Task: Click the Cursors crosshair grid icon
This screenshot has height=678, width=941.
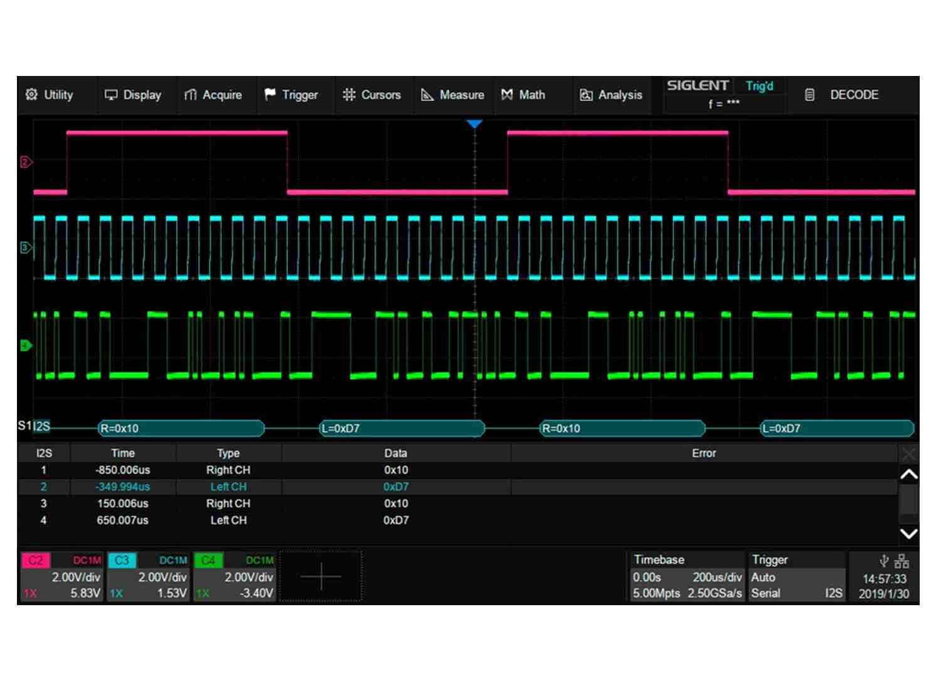Action: (349, 95)
